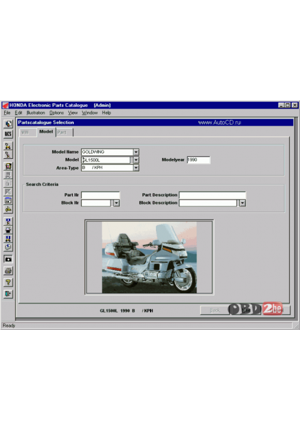Open the View menu
This screenshot has height=430, width=300.
(x=73, y=113)
